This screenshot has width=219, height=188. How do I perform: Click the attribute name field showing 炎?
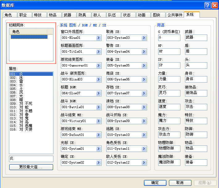[x=31, y=159]
